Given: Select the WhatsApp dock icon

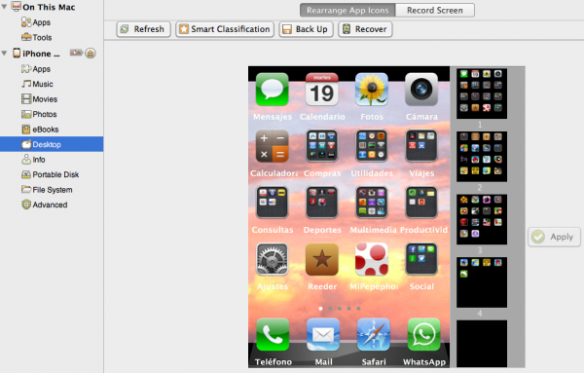Looking at the screenshot, I should point(423,335).
